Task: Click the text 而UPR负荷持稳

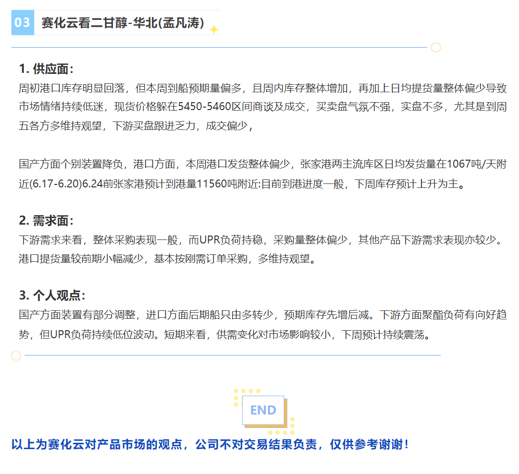Action: pyautogui.click(x=225, y=239)
